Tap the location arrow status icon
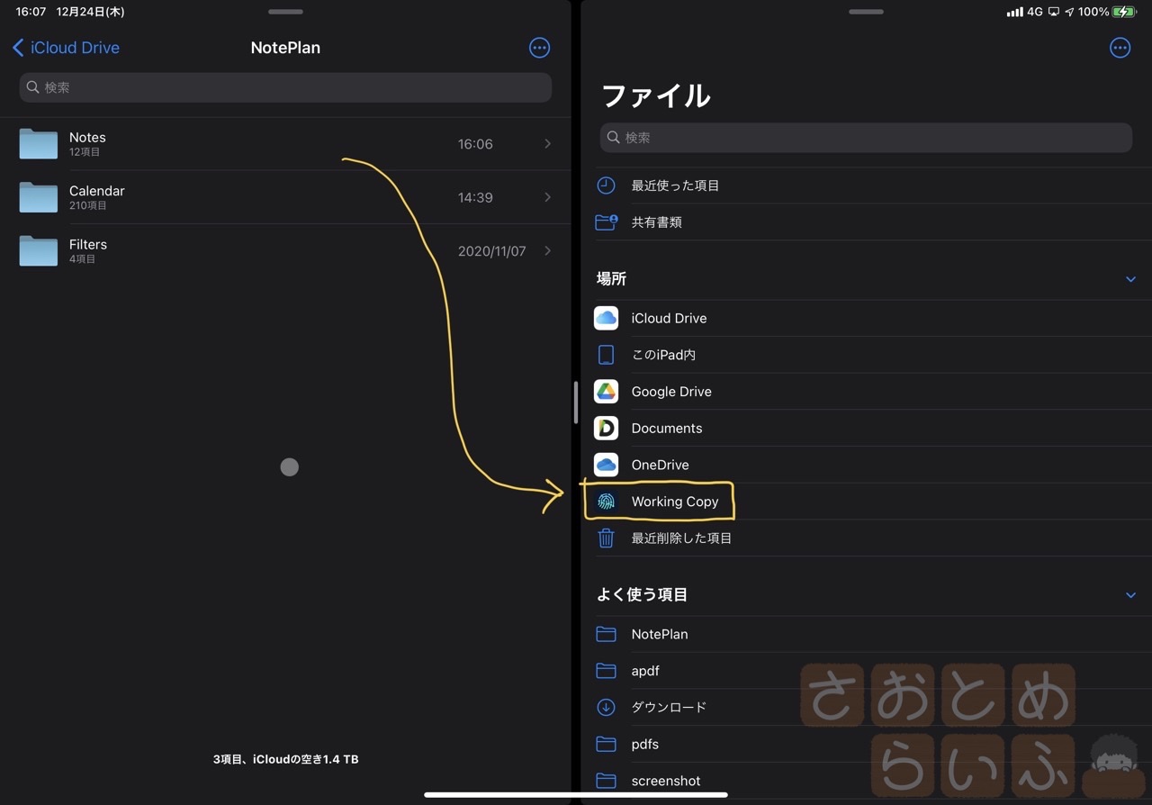The height and width of the screenshot is (805, 1152). point(1069,12)
